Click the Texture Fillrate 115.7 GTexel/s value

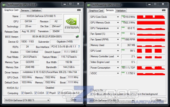click(x=69, y=57)
